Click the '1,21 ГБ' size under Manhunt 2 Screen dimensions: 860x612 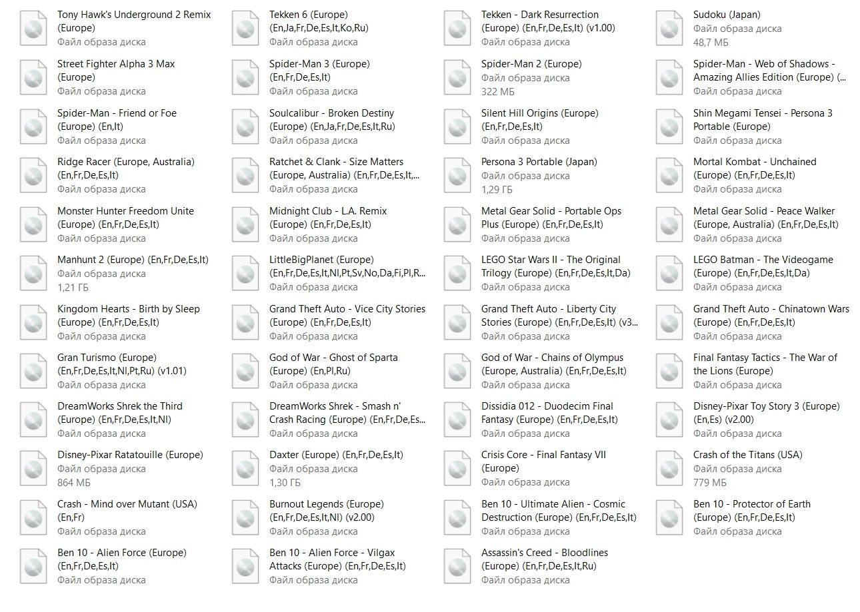point(73,287)
